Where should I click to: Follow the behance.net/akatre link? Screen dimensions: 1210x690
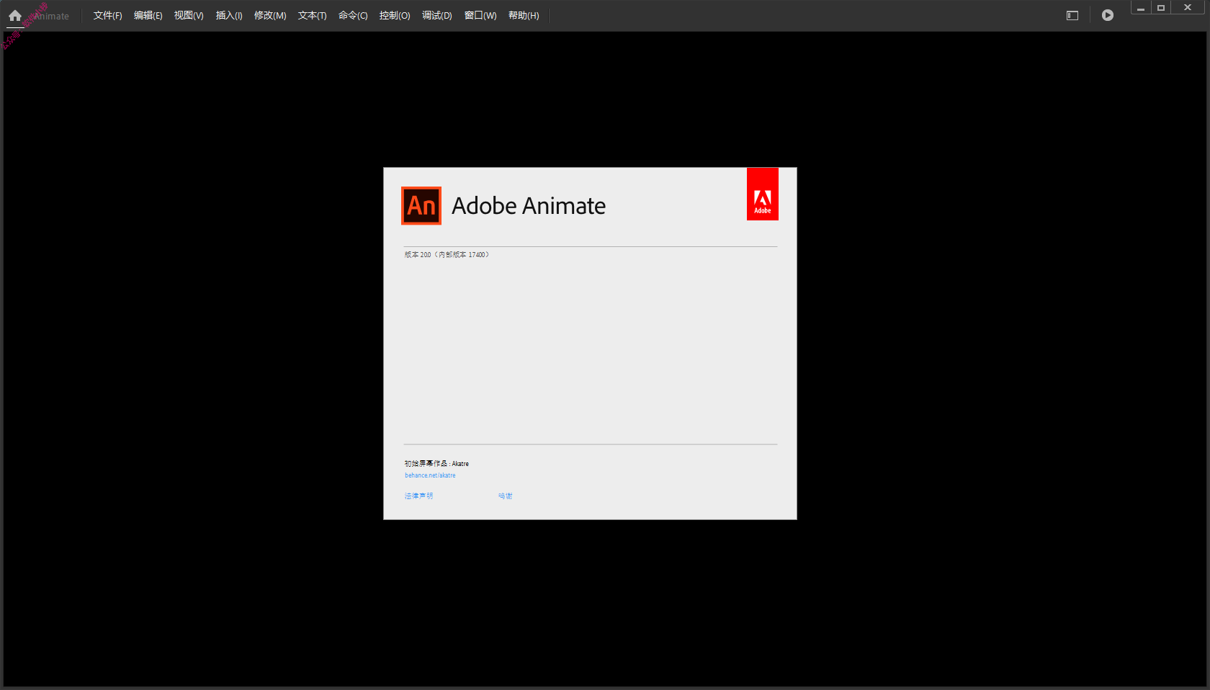[x=430, y=475]
